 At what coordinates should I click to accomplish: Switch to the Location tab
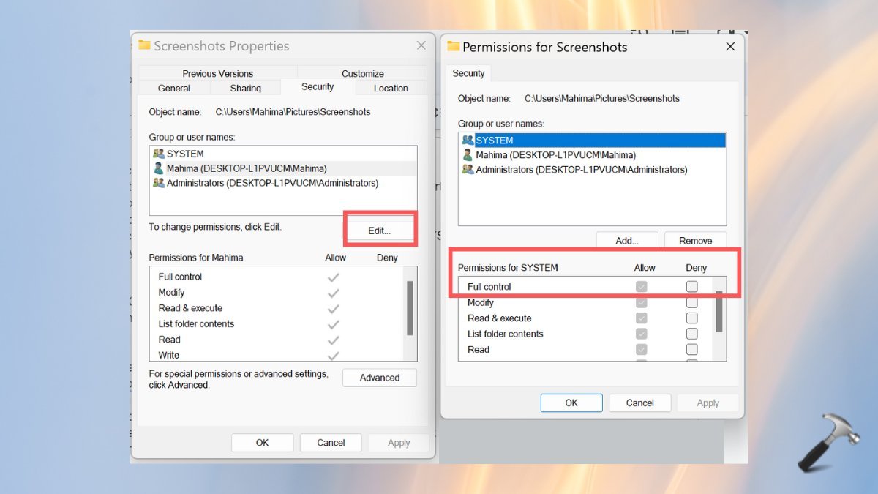391,88
